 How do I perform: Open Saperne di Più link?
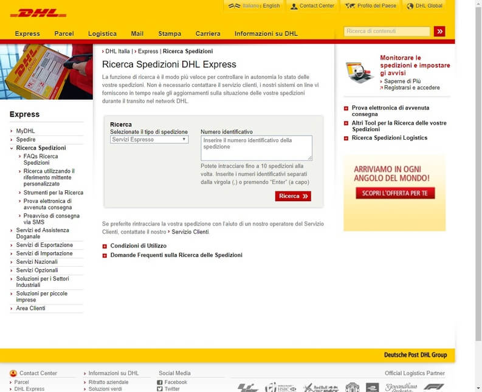point(402,81)
